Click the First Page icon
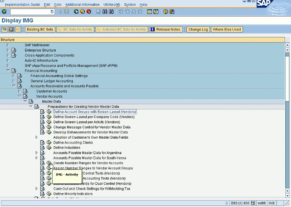This screenshot has width=291, height=207. [121, 12]
